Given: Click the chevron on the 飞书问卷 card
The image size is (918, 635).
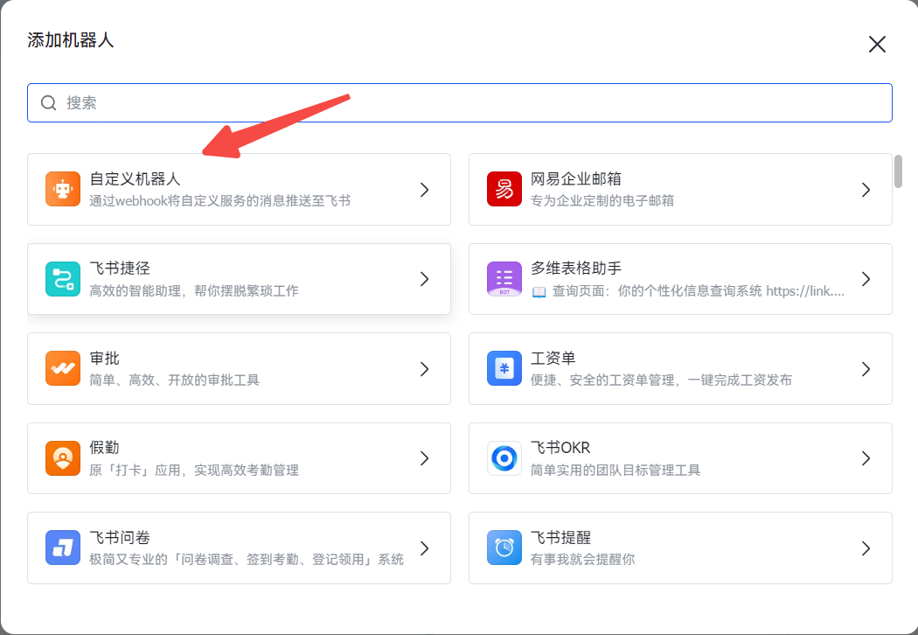Looking at the screenshot, I should click(x=424, y=548).
